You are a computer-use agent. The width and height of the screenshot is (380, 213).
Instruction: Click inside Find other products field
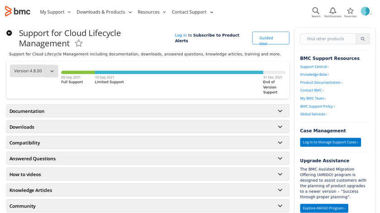(328, 39)
